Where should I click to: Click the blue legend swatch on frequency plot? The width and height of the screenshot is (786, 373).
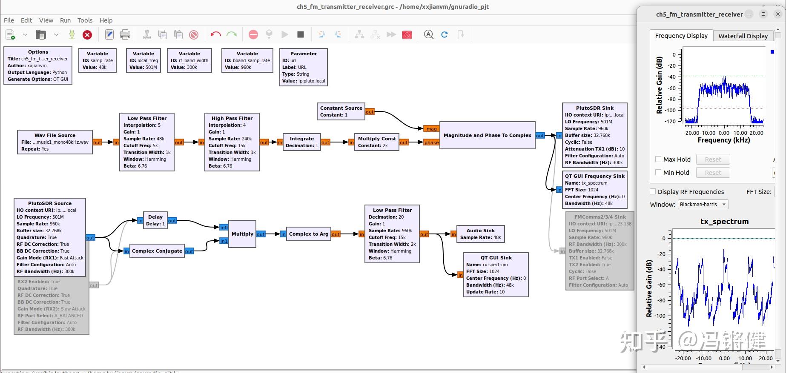coord(772,52)
